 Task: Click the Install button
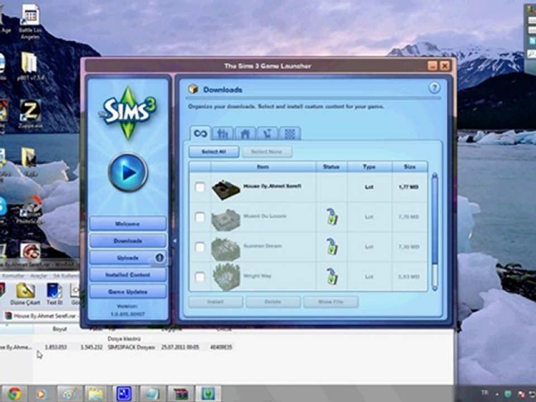[216, 302]
